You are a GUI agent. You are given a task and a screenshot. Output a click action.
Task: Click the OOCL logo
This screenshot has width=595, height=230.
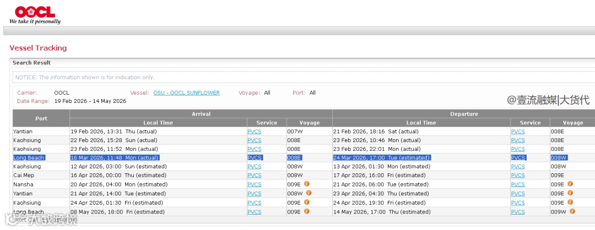[35, 15]
